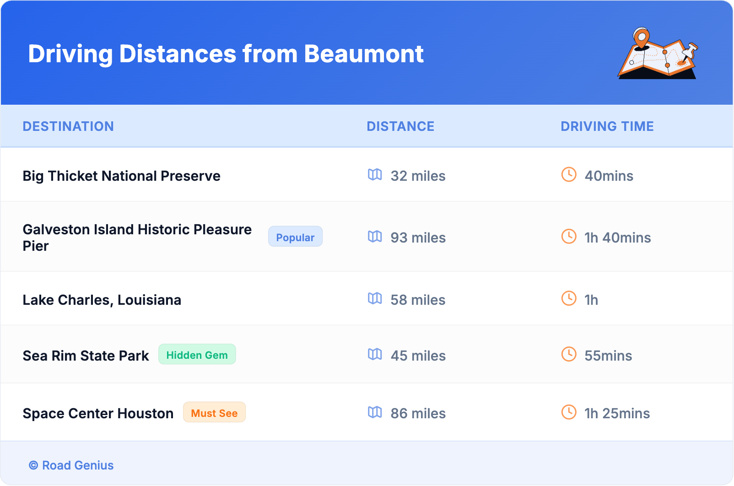The width and height of the screenshot is (734, 486).
Task: Click the map illustration in header
Action: (x=657, y=54)
